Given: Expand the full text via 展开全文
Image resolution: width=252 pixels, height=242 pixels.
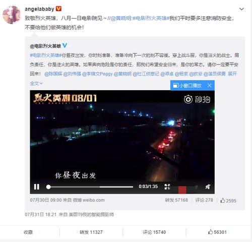Looking at the screenshot, I should [x=232, y=74].
